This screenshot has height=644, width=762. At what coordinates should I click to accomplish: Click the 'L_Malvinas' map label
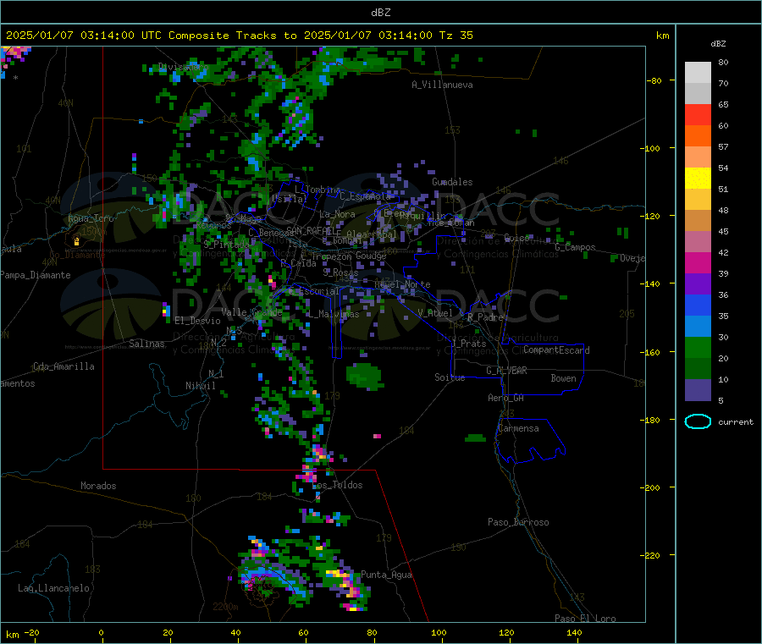(x=334, y=315)
